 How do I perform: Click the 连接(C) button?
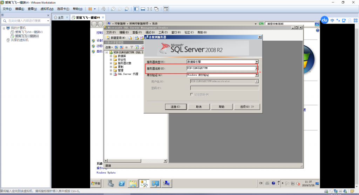coord(176,107)
